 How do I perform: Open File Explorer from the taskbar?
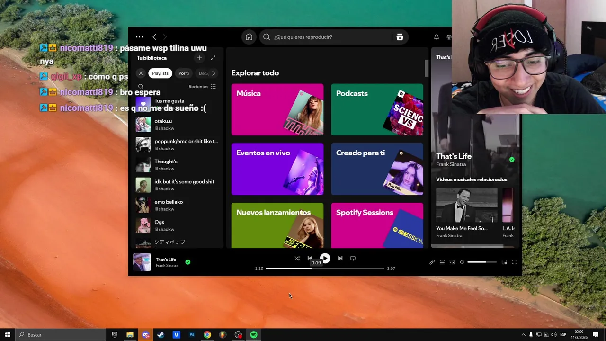click(130, 335)
